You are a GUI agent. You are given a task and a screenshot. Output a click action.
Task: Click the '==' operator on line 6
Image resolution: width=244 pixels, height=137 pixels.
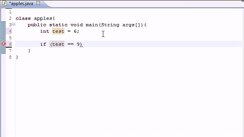click(x=71, y=44)
